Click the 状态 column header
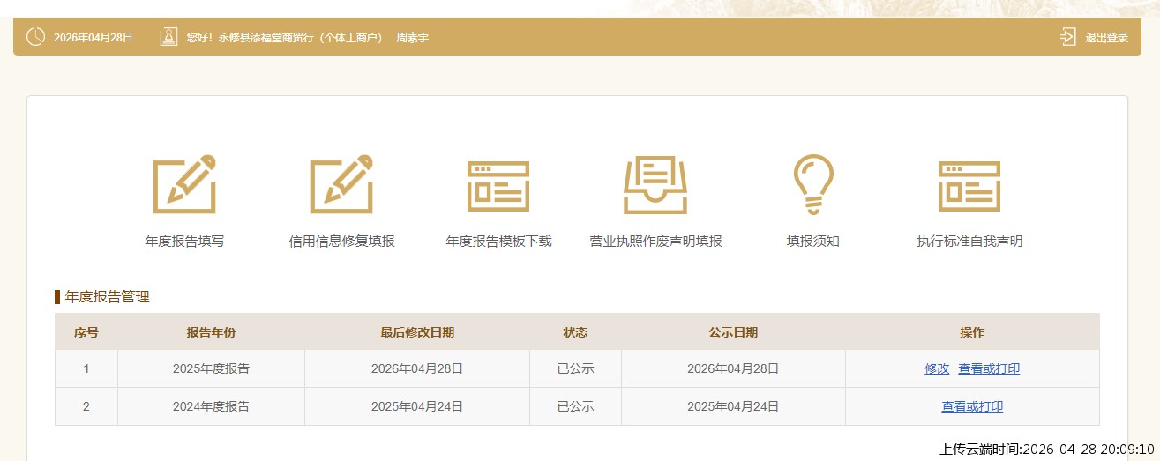 (x=575, y=332)
